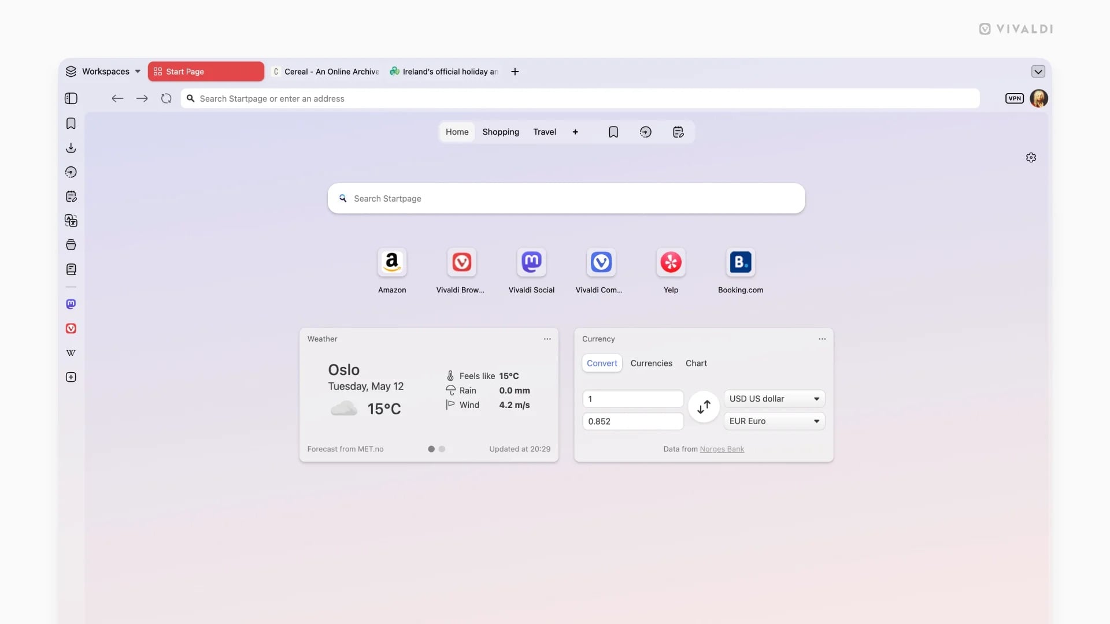This screenshot has height=624, width=1110.
Task: Select the Shopping speed dial group
Action: [x=501, y=132]
